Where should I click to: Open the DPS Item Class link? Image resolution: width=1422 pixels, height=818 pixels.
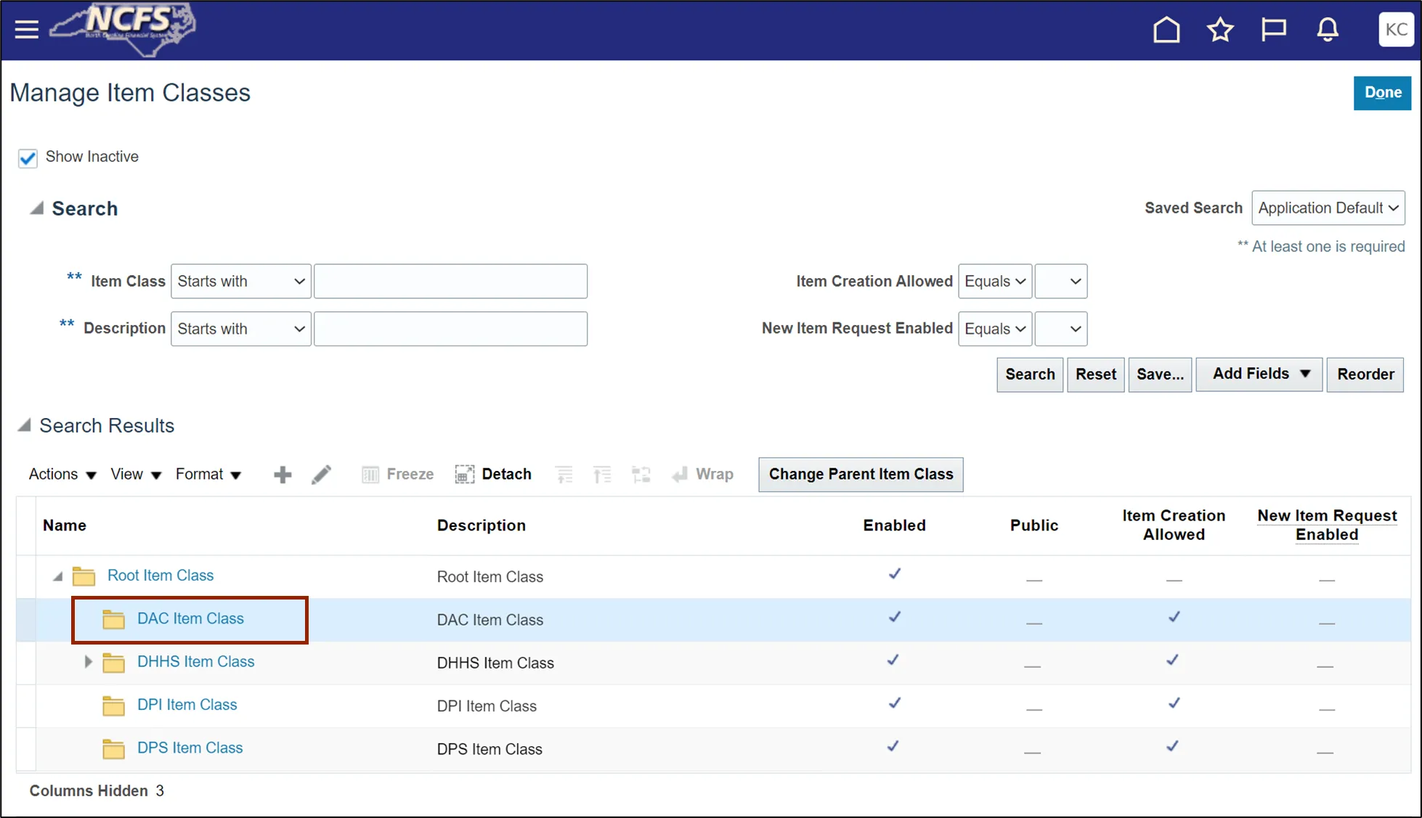(190, 748)
